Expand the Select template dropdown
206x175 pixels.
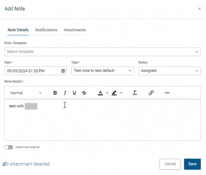pyautogui.click(x=102, y=52)
